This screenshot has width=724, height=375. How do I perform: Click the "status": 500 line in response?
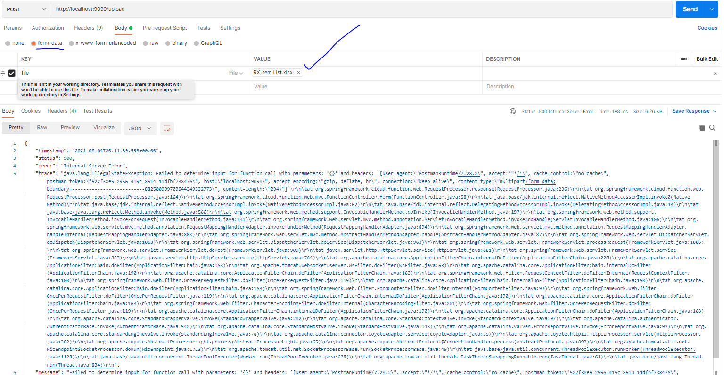55,158
